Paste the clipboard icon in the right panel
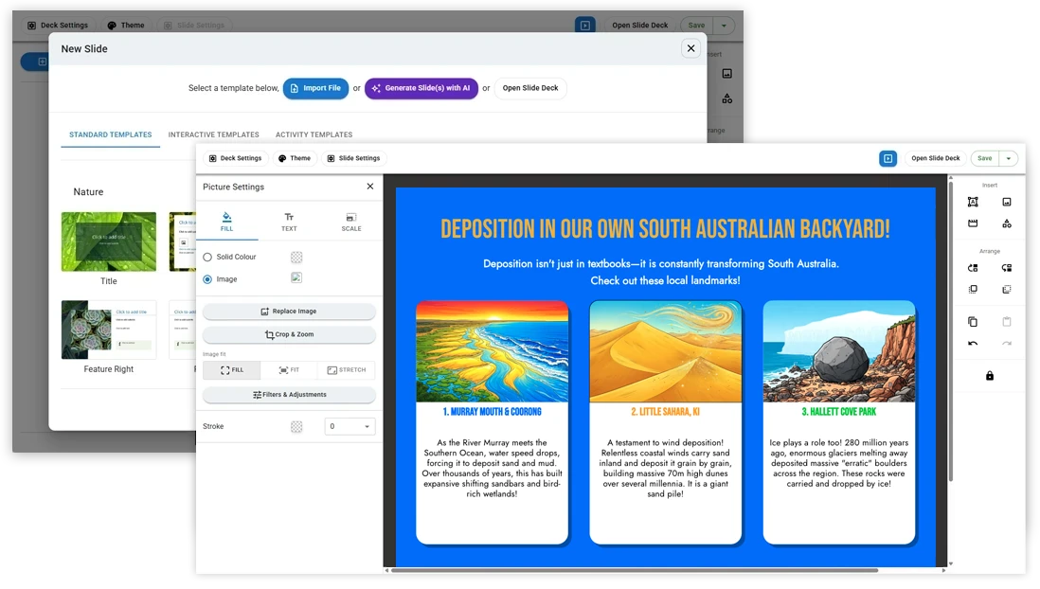Screen dimensions: 1040x589 (x=1006, y=322)
